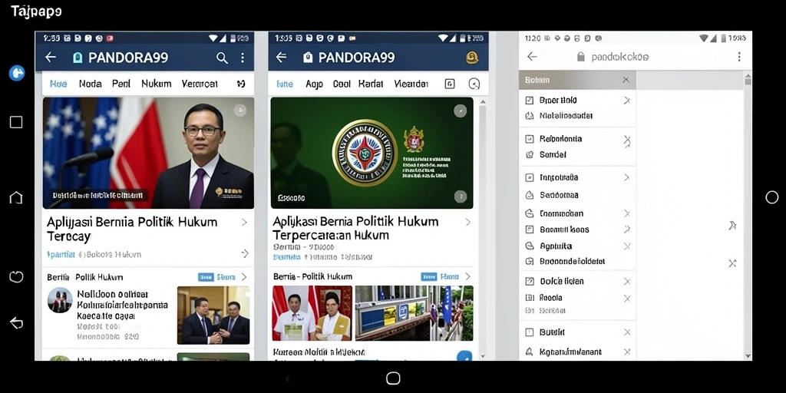Tap home icon in left system bar
This screenshot has height=393, width=786.
tap(16, 197)
